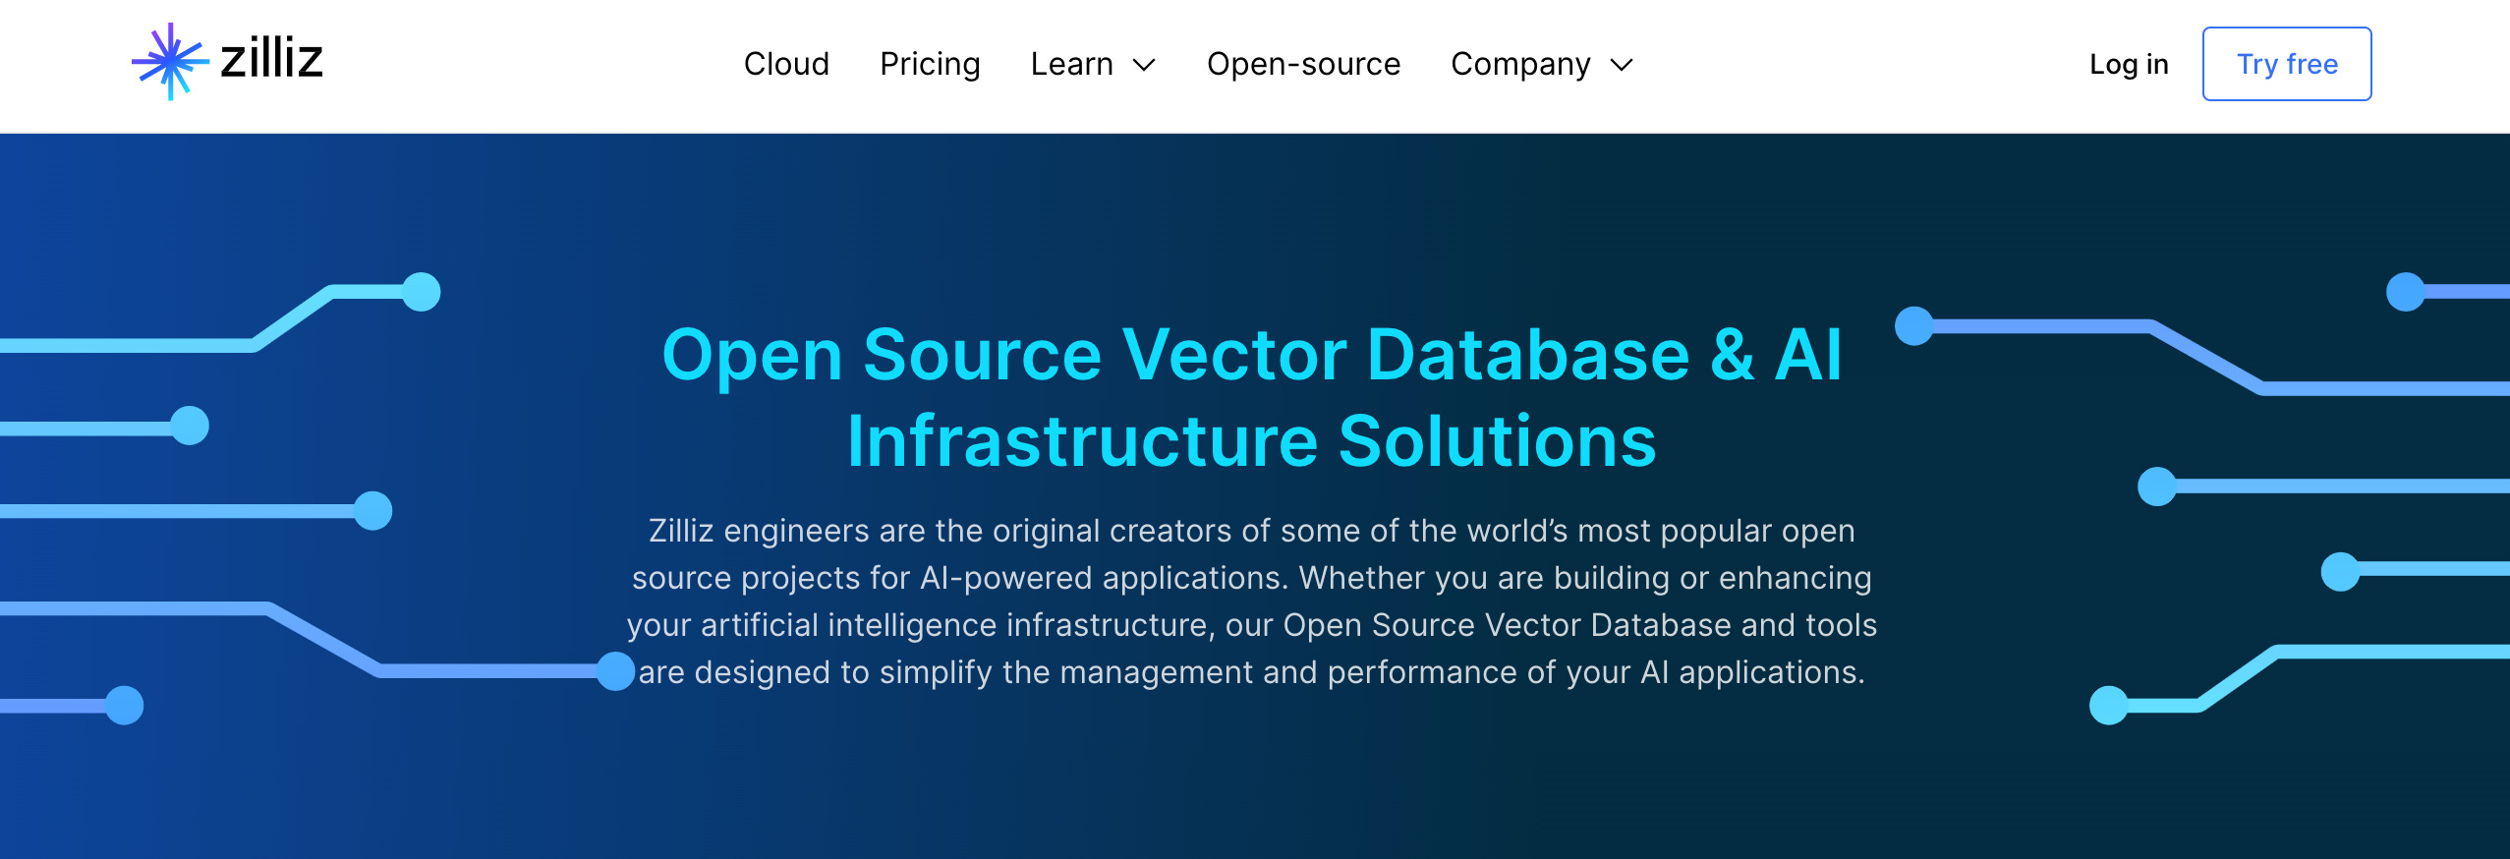Click the Open Source Vector Database heading

pyautogui.click(x=1252, y=354)
